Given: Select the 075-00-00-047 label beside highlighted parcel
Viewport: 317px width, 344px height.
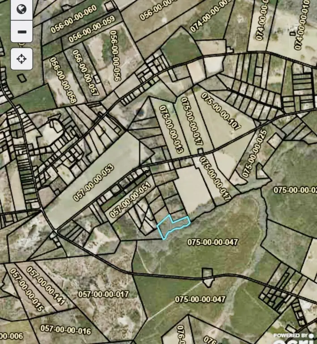Looking at the screenshot, I should [213, 242].
